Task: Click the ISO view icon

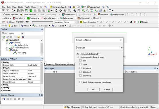Action: pos(92,11)
